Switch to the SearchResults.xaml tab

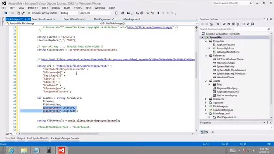[74, 19]
